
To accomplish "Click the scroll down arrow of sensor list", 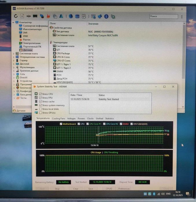I will click(183, 107).
